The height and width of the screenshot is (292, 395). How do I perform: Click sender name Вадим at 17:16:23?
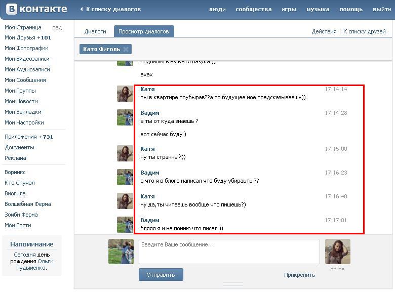click(x=149, y=173)
